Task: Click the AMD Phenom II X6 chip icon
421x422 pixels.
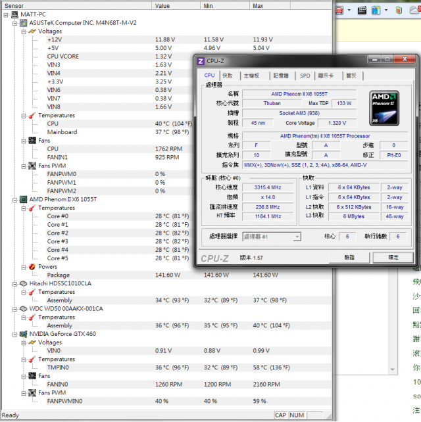Action: 24,199
